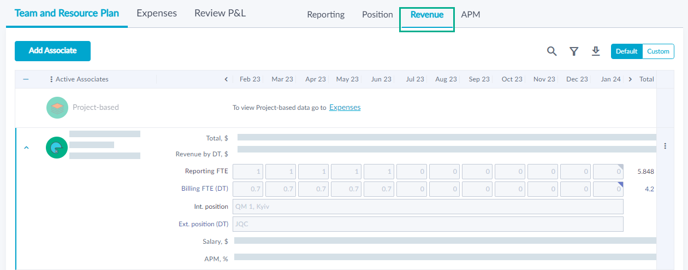Viewport: 688px width, 270px height.
Task: Open the Expenses tab
Action: [x=157, y=13]
